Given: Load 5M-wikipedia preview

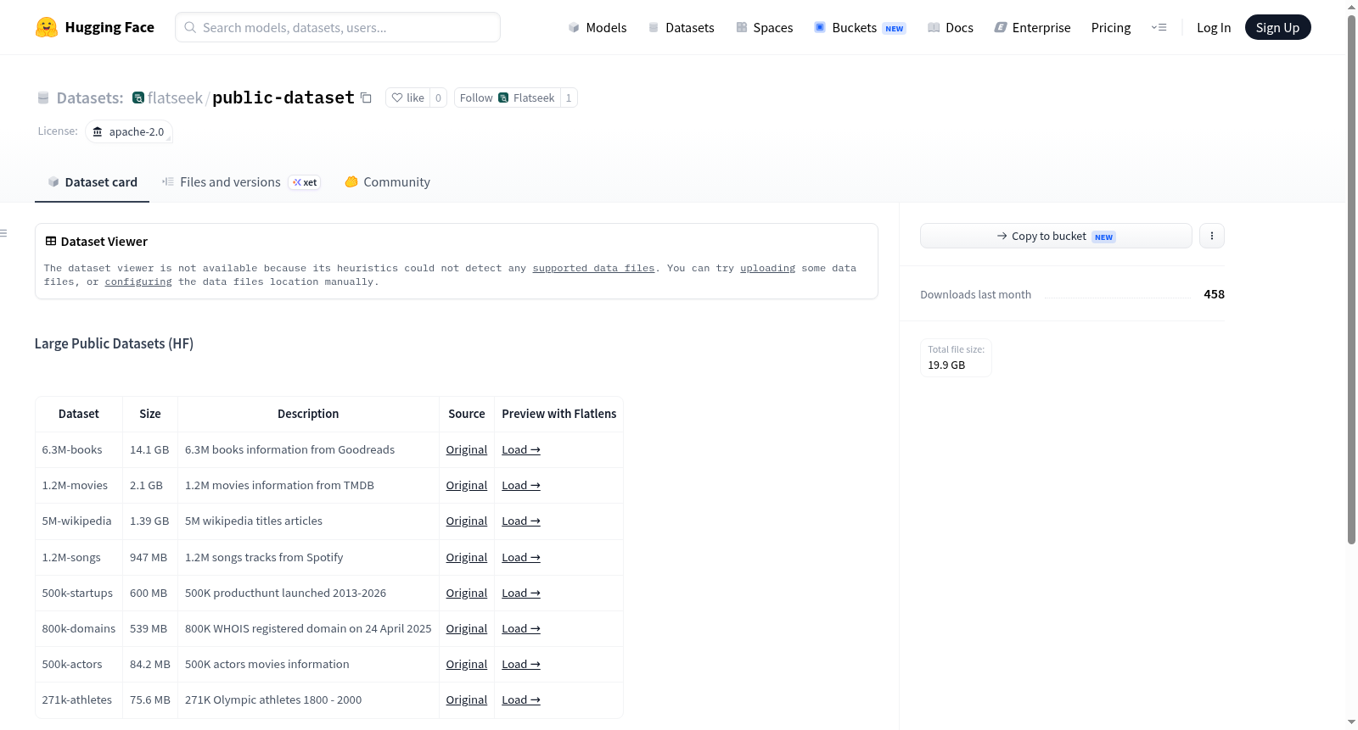Looking at the screenshot, I should coord(521,521).
